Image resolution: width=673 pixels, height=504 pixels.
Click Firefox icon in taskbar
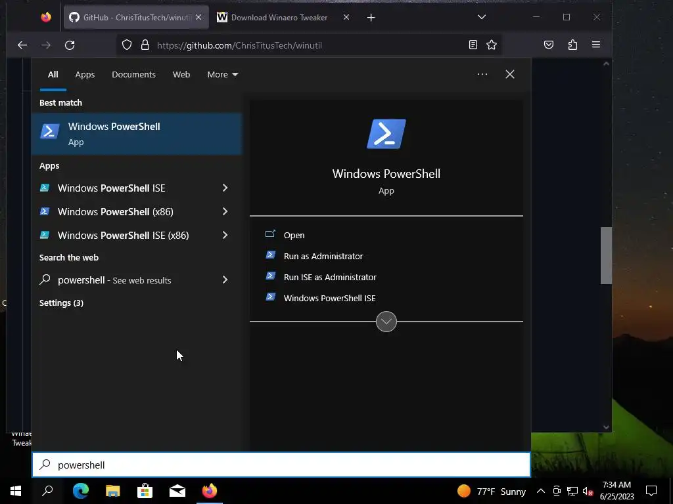(x=210, y=491)
